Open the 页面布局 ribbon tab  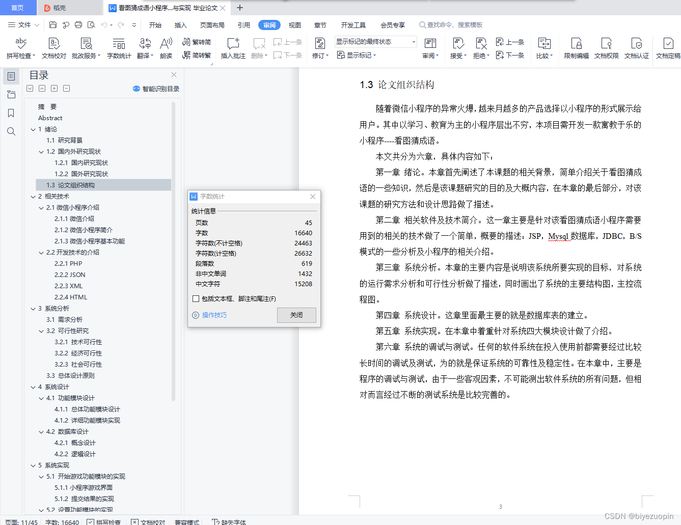coord(212,25)
